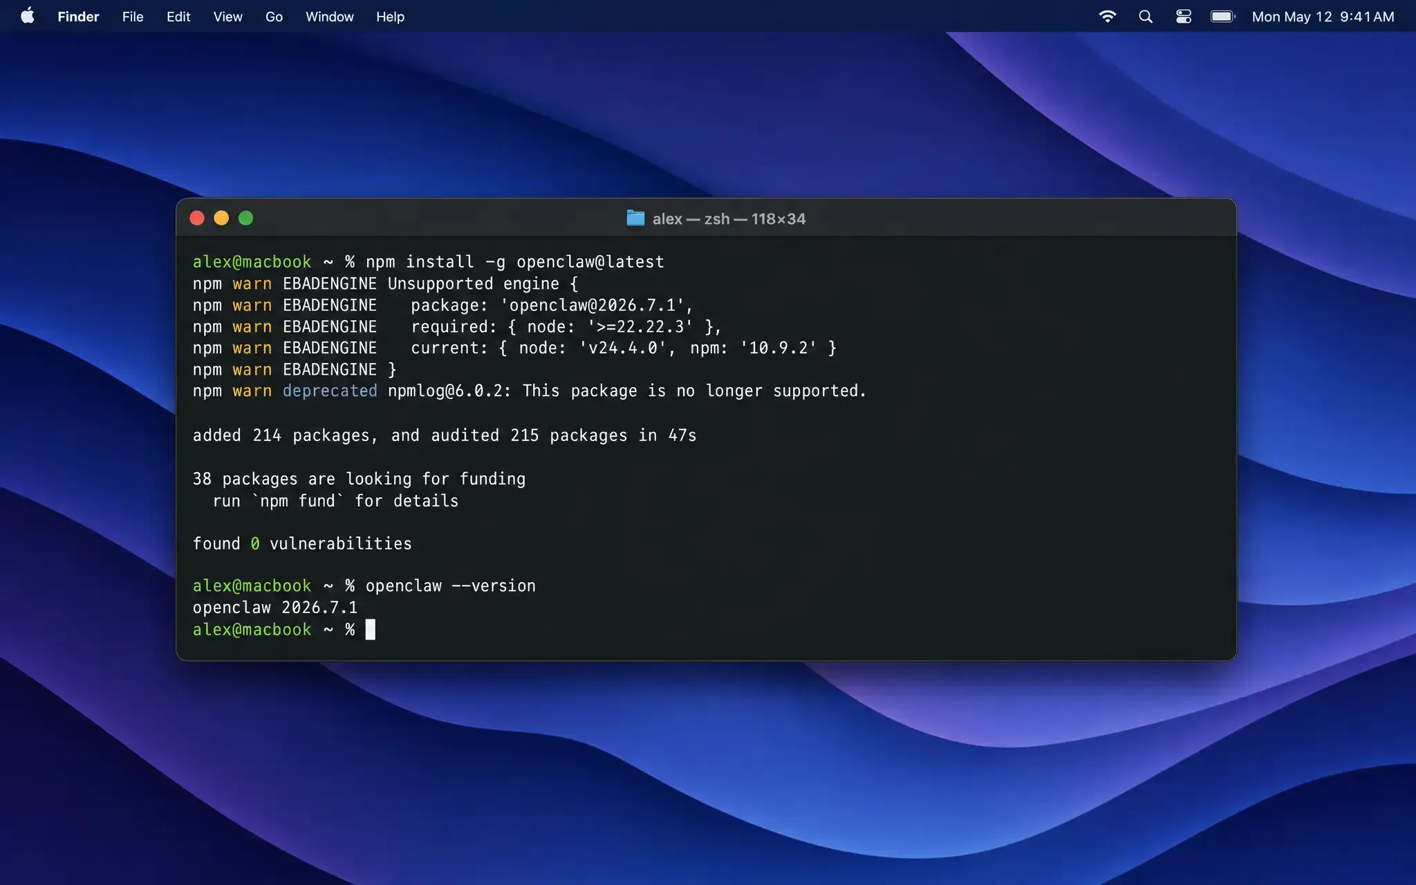Screen dimensions: 1416x885
Task: Click '38 packages are looking for funding' line
Action: point(359,479)
